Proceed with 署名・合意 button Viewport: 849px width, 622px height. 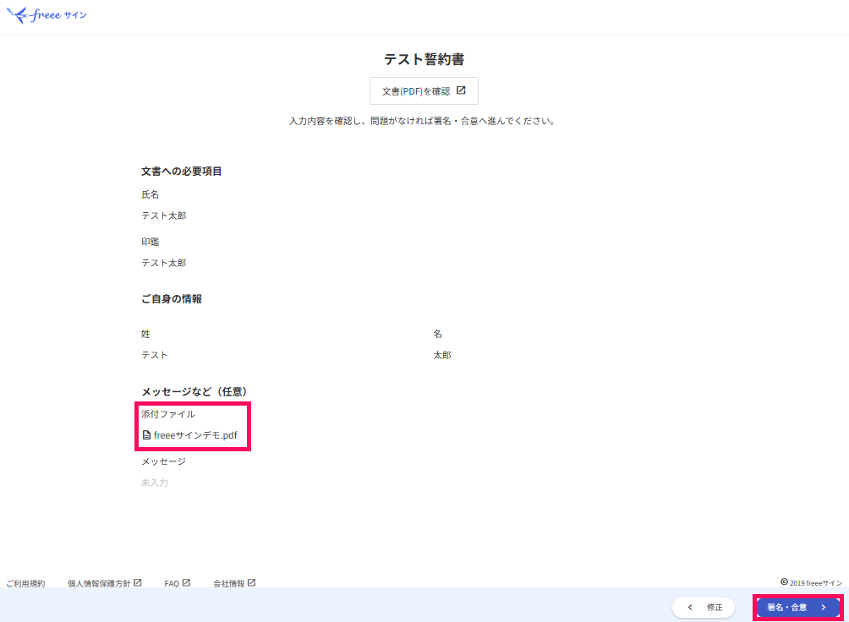point(797,608)
